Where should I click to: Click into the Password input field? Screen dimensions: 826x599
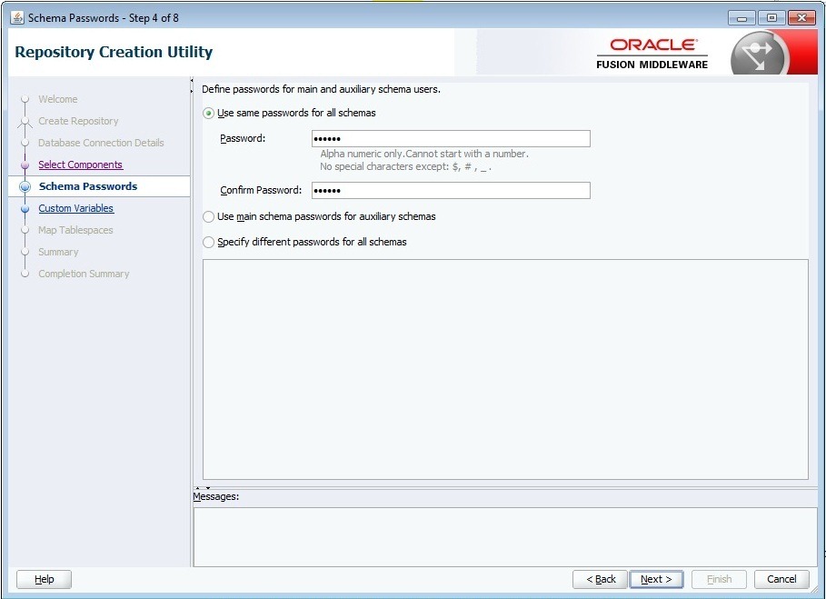(x=450, y=138)
